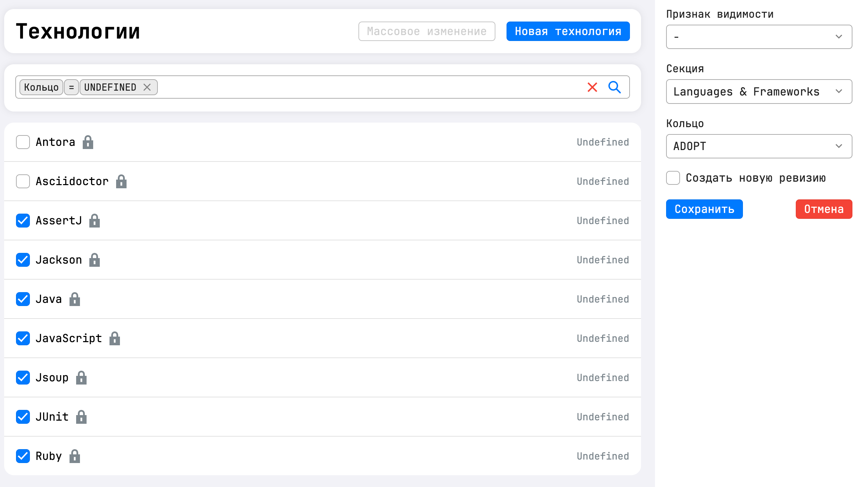Click the 'Кольцо' filter chip

41,87
